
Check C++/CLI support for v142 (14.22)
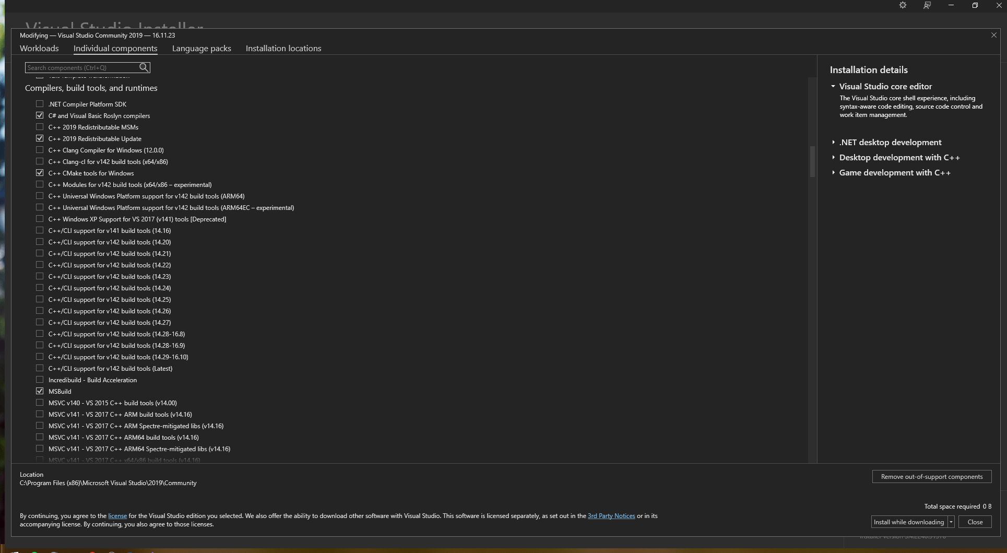point(40,265)
